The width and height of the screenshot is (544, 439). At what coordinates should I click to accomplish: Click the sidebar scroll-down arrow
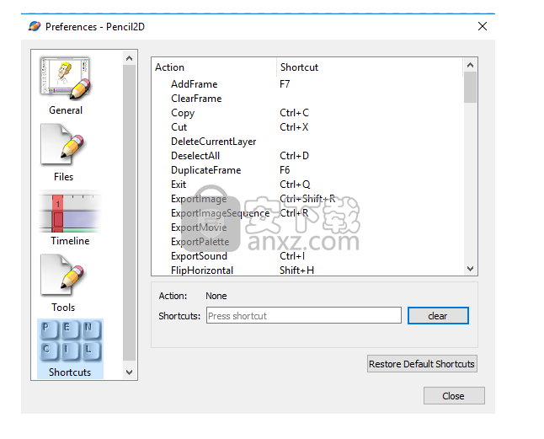[130, 372]
